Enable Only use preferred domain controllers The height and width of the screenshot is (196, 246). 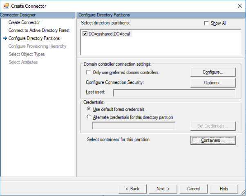click(89, 73)
